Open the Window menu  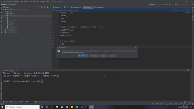click(42, 2)
